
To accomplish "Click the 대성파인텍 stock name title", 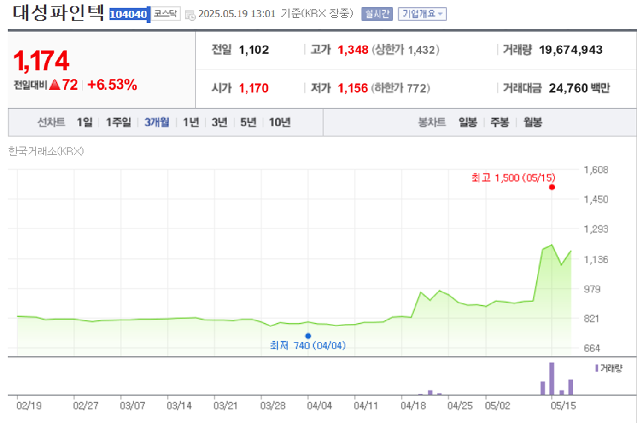I will [58, 13].
